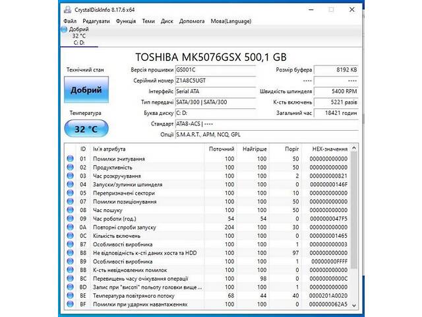This screenshot has width=422, height=317.
Task: Click status icon for attribute 03 Час розкручування
Action: click(x=71, y=176)
